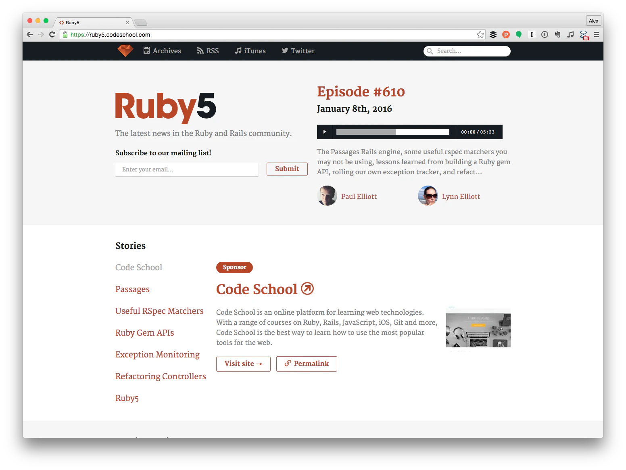Click the 00:00 / 05:23 time display
This screenshot has width=626, height=470.
click(x=478, y=132)
